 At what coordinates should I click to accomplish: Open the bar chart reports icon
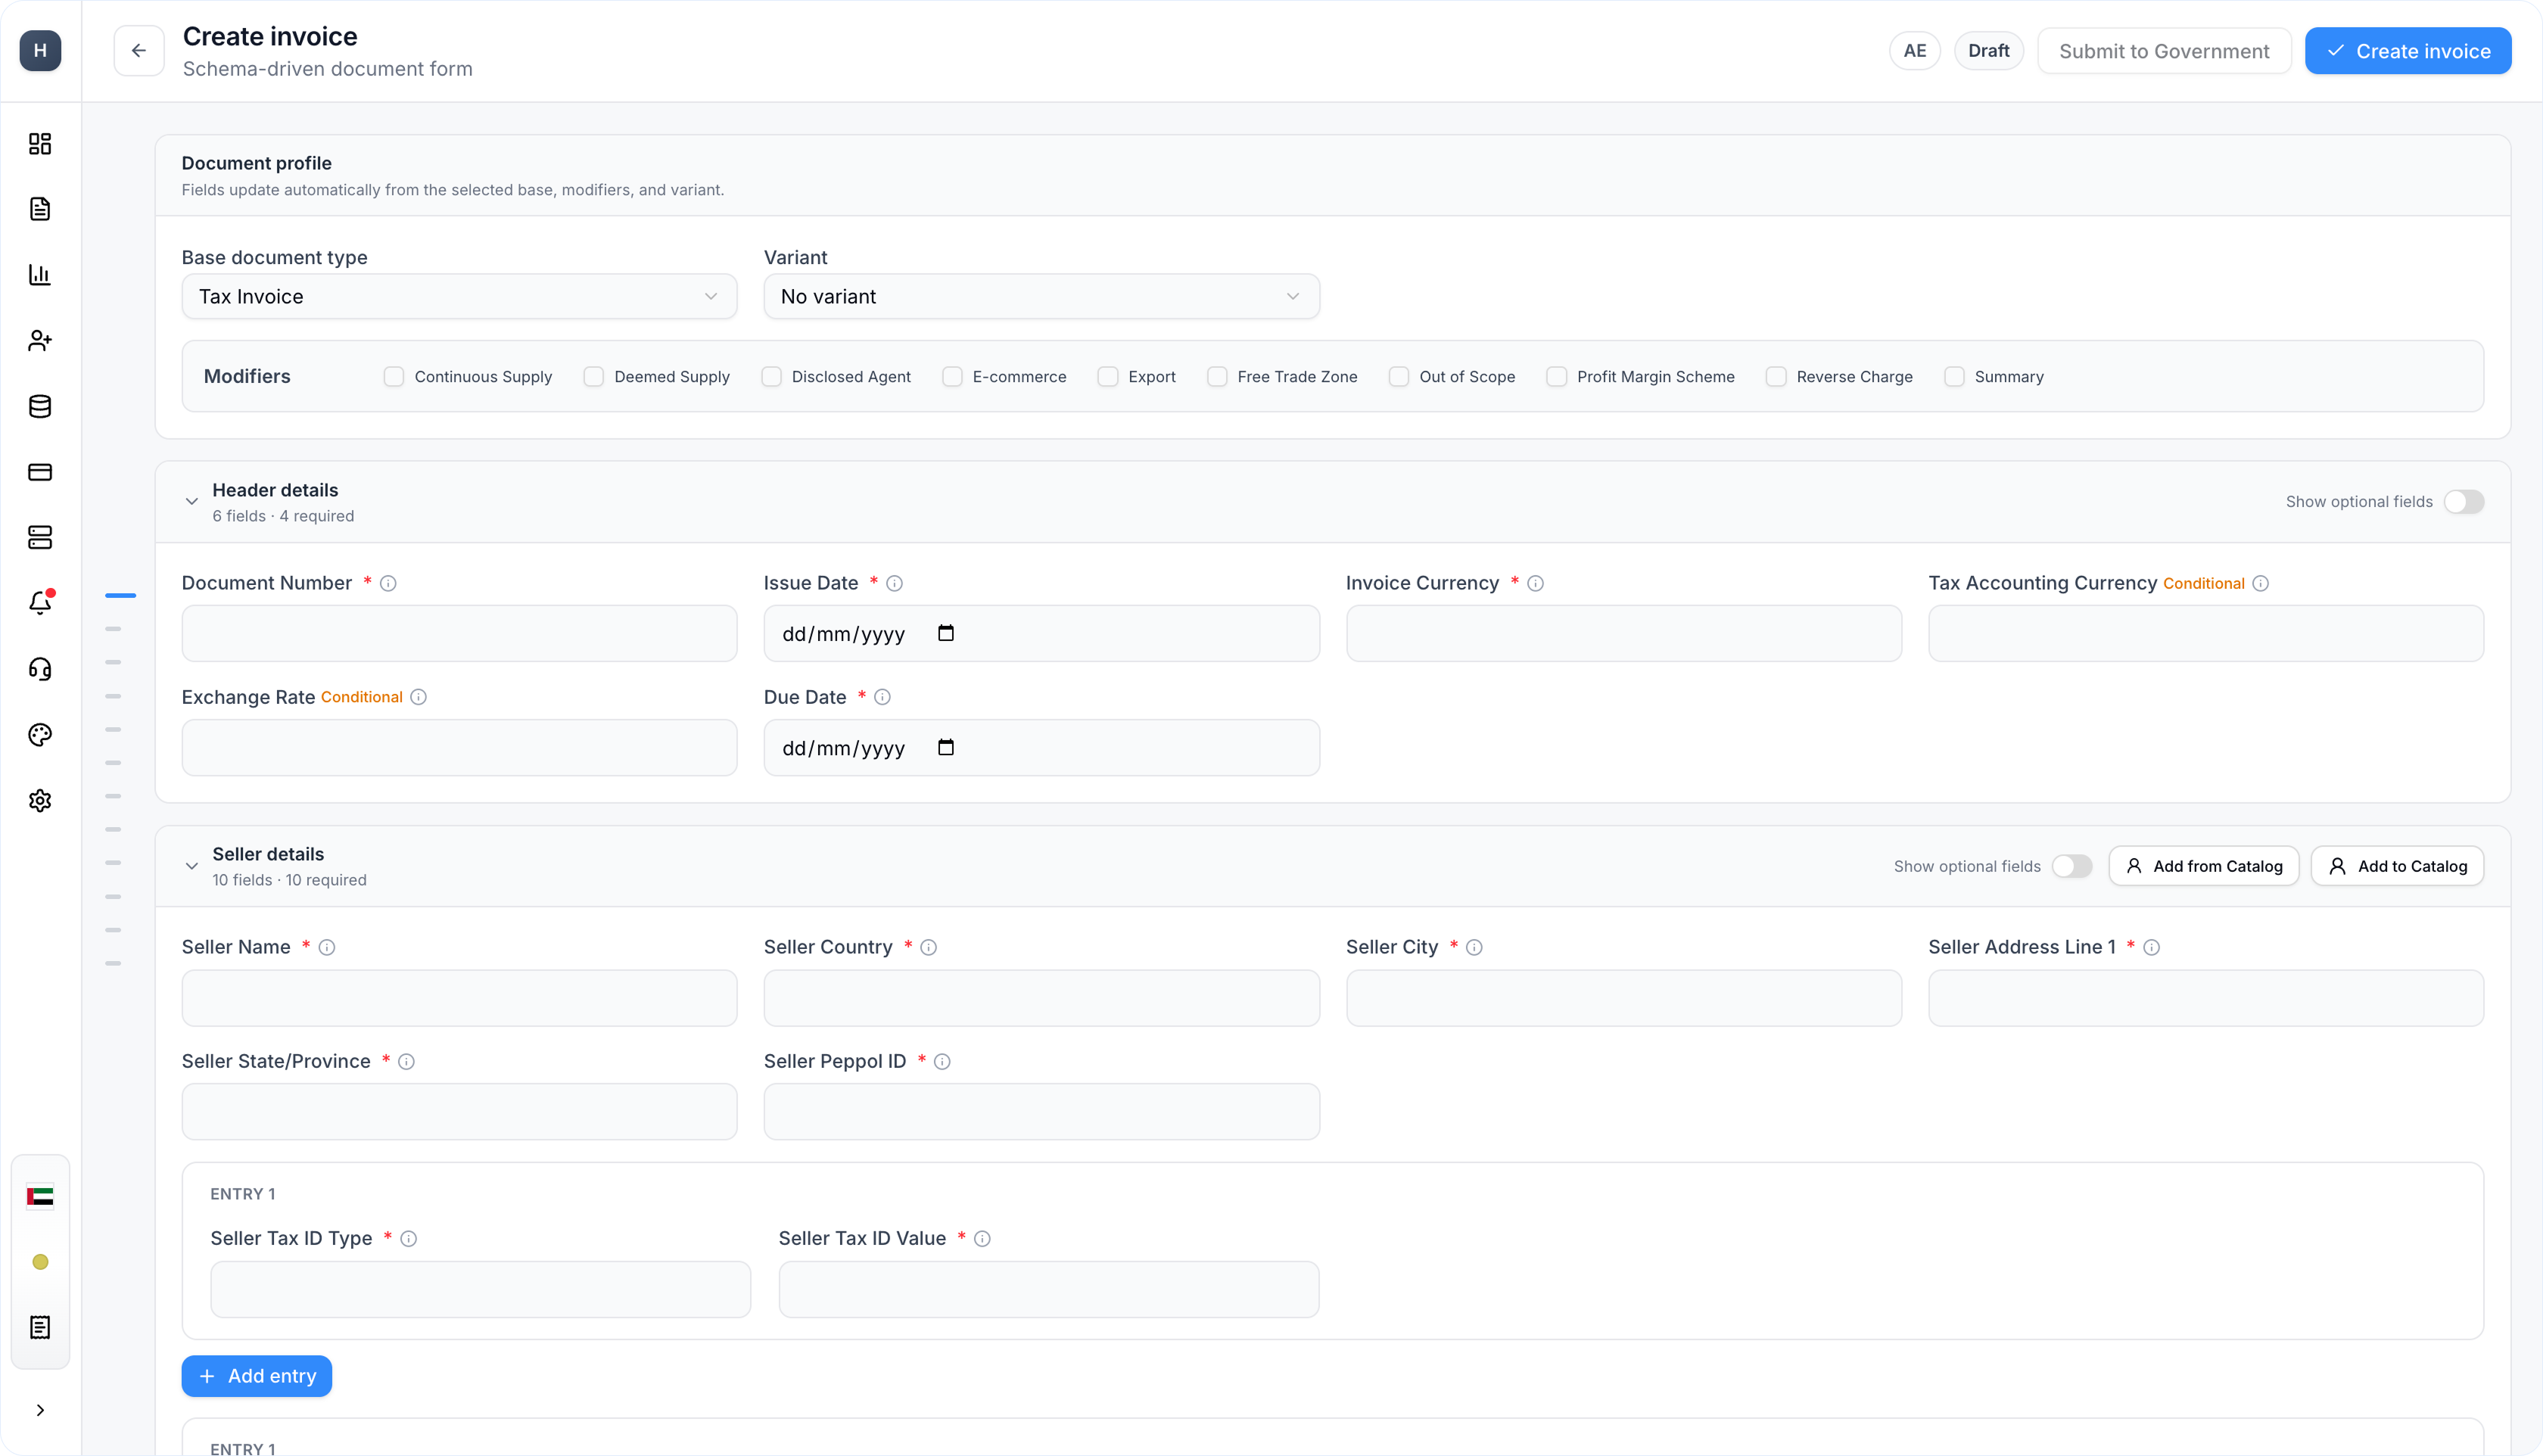(x=40, y=275)
